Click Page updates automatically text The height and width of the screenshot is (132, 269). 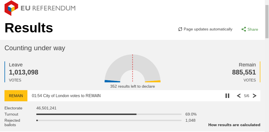(208, 29)
